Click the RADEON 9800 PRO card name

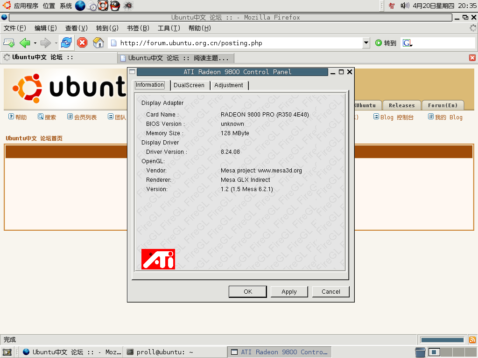[x=265, y=115]
